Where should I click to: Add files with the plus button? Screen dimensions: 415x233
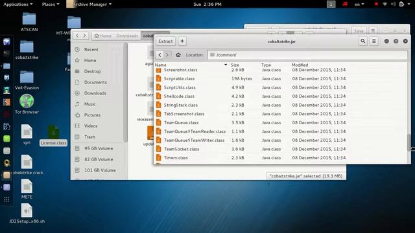[x=182, y=41]
